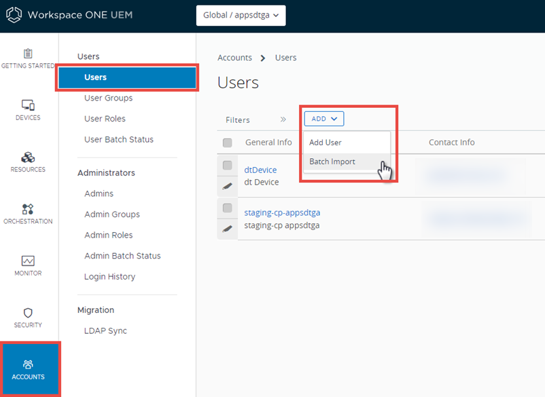Open the dtDevice user link
The image size is (545, 397).
point(261,170)
